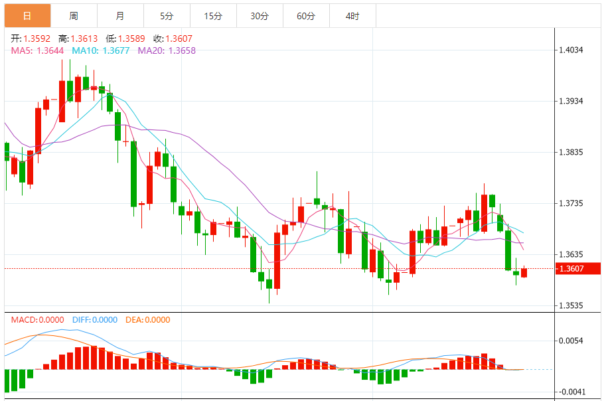Click the 1.3535 price axis label
Image resolution: width=606 pixels, height=401 pixels.
point(571,305)
